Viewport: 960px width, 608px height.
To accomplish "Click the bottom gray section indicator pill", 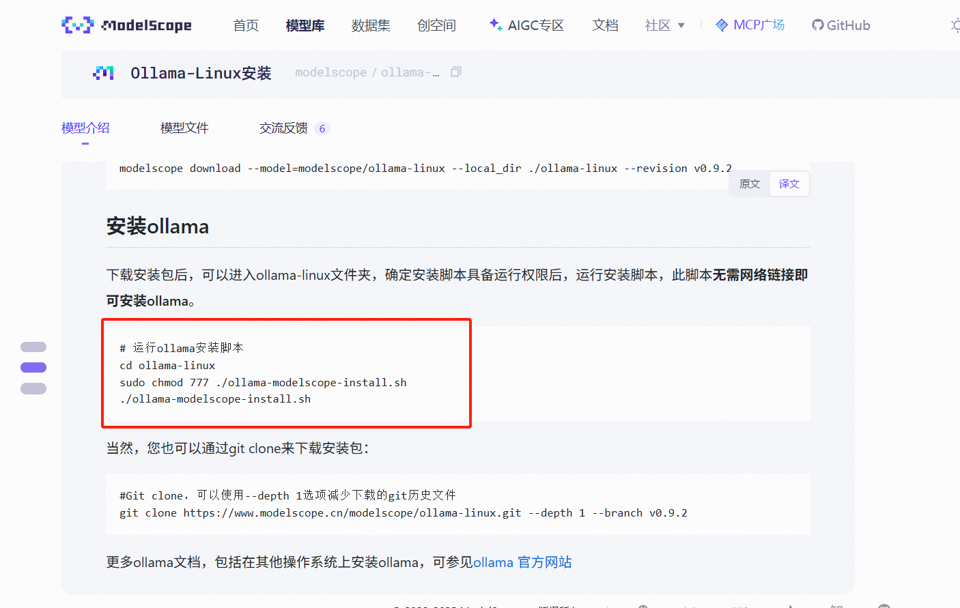I will 33,388.
